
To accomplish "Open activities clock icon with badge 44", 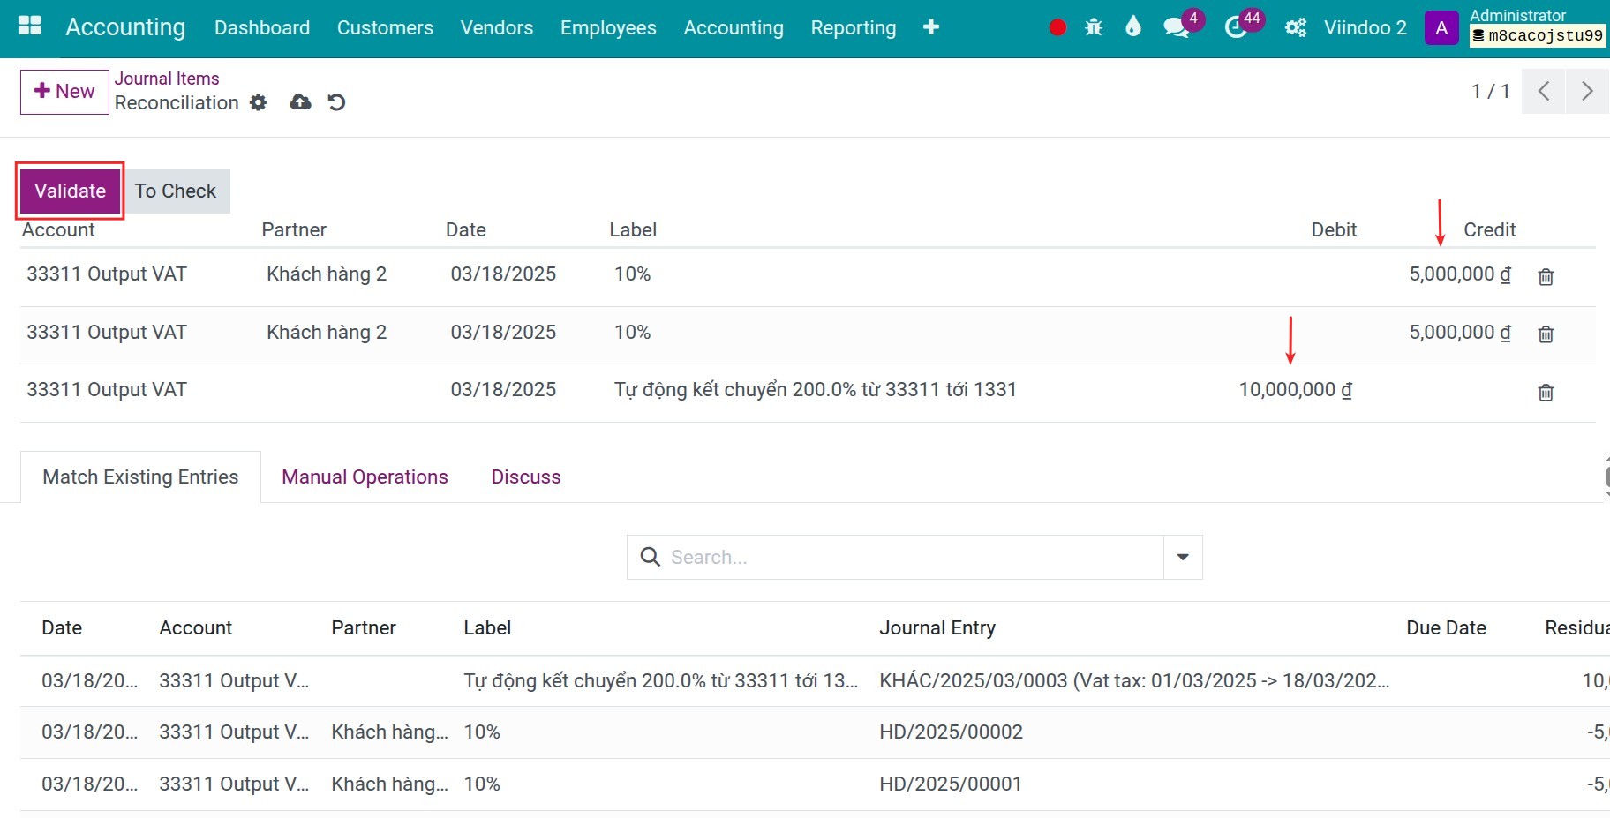I will coord(1236,27).
